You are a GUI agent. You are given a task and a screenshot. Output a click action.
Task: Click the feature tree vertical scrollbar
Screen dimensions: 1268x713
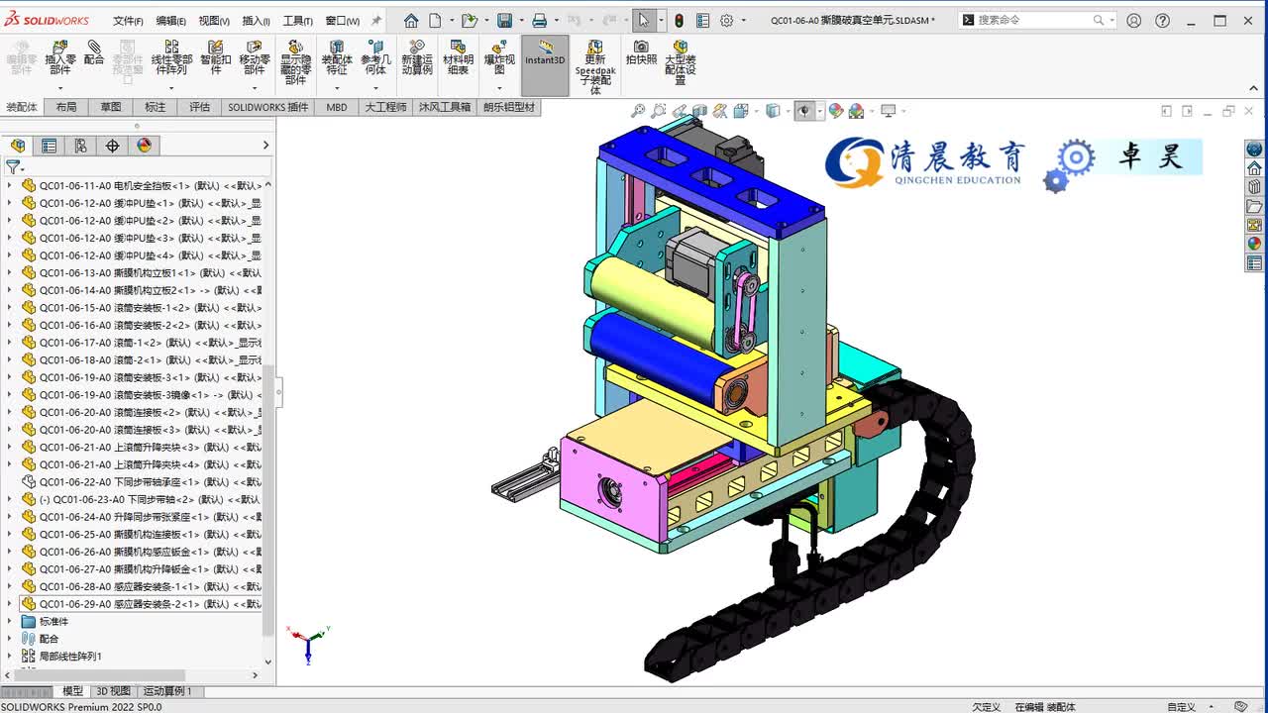267,500
